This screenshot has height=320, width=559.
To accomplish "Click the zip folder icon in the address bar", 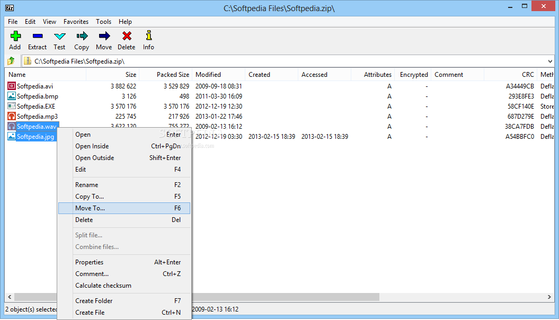I will tap(28, 61).
